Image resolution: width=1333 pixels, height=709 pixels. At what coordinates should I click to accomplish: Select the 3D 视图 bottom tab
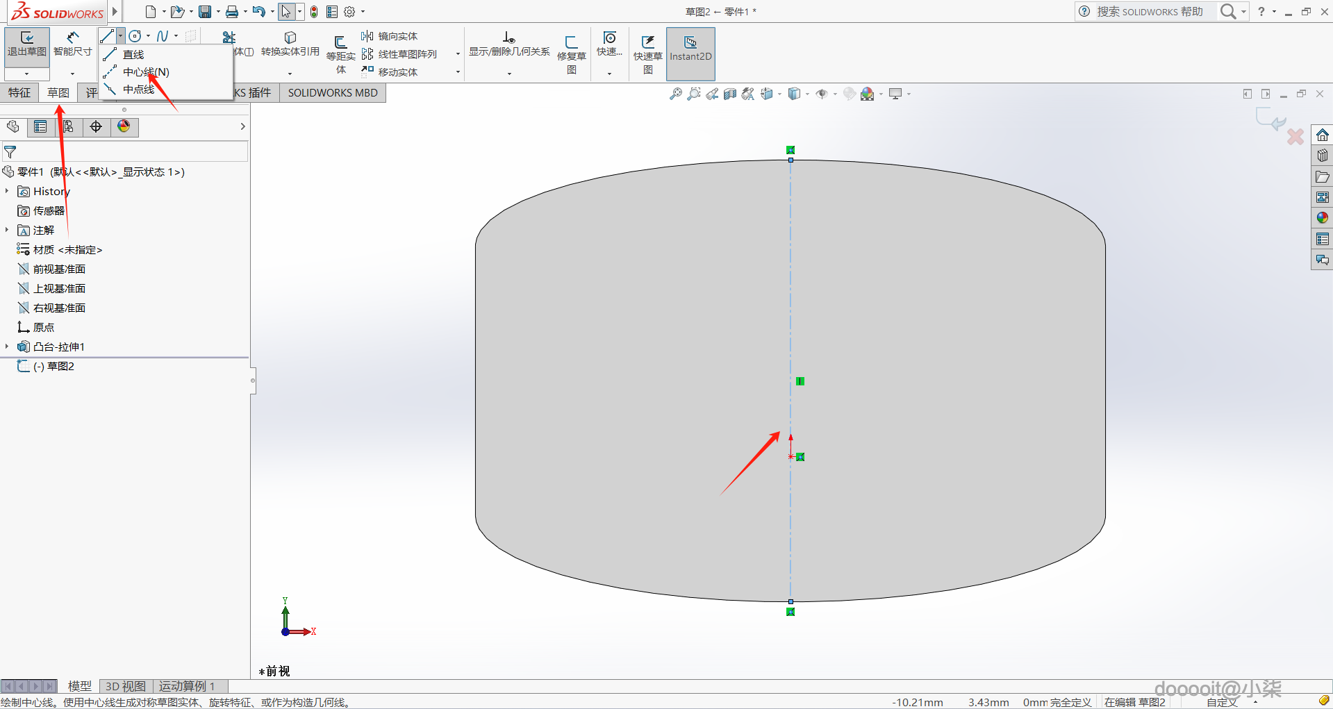pos(125,686)
